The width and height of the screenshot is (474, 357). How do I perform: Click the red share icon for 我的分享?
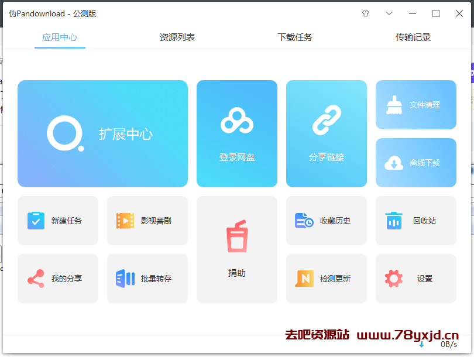(36, 279)
